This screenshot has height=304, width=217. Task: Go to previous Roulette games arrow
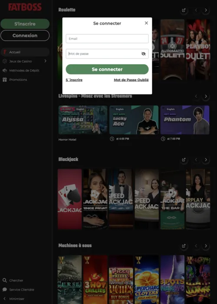click(196, 10)
